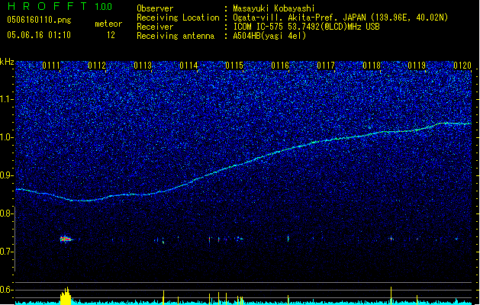Click the 0117 time marker
This screenshot has width=480, height=305.
326,66
